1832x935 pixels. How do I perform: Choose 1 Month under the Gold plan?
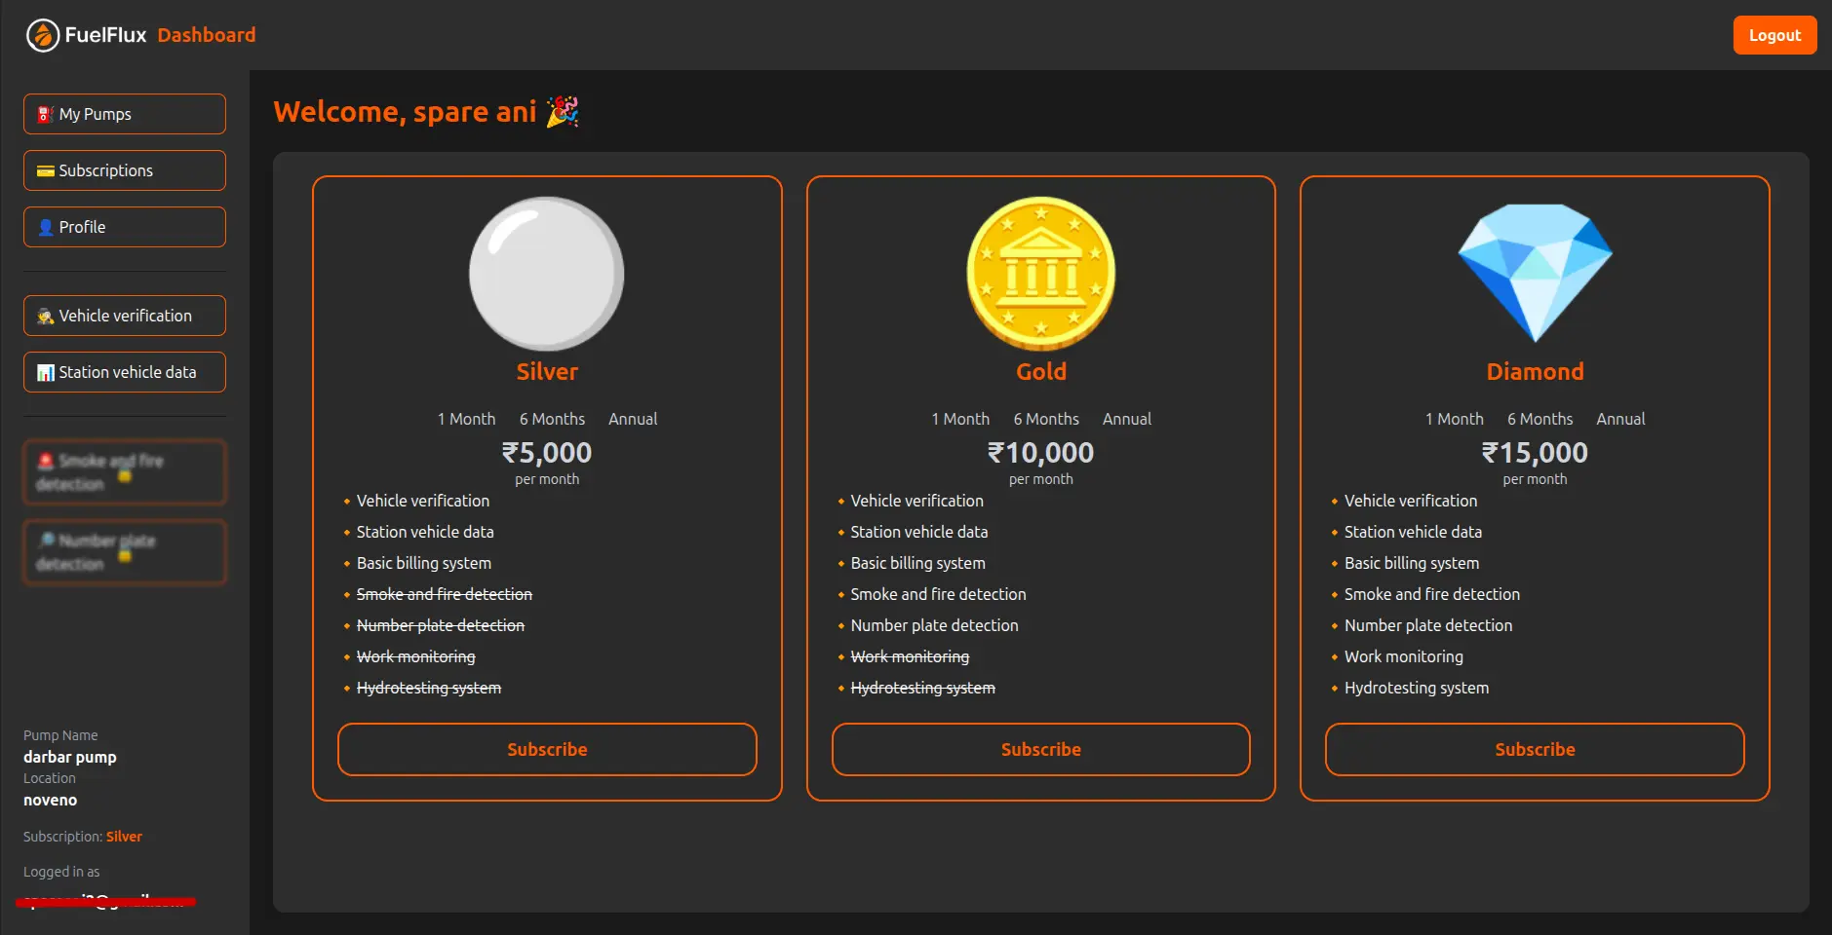tap(959, 419)
